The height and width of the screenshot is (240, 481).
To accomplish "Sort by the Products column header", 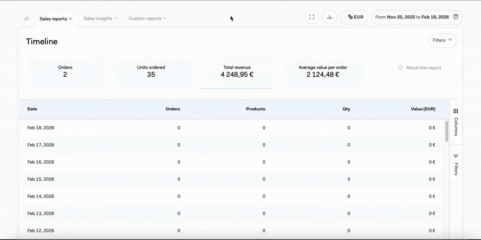I will [x=256, y=109].
